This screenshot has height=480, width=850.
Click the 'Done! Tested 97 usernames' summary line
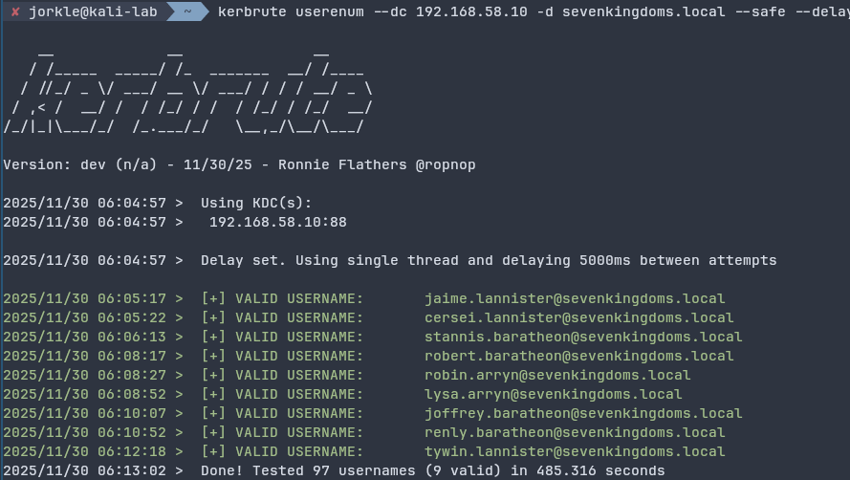432,470
